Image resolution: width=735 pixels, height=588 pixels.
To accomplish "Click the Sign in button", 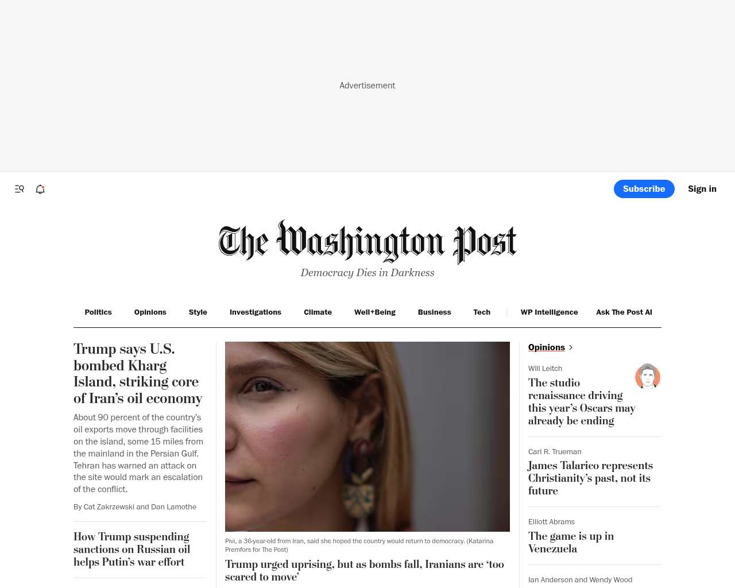I will click(x=702, y=189).
